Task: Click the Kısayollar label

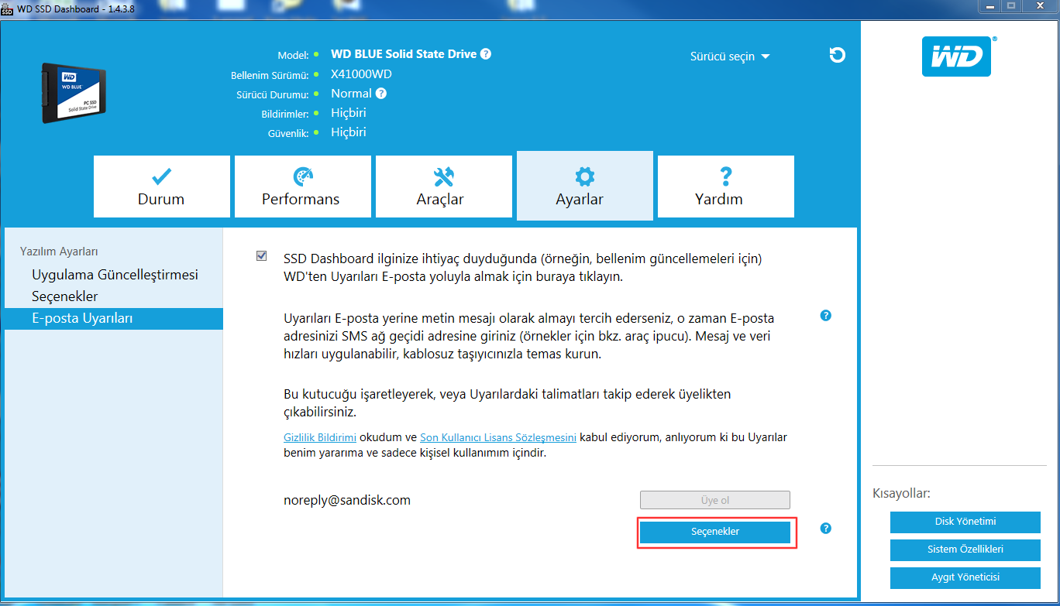Action: pos(902,493)
